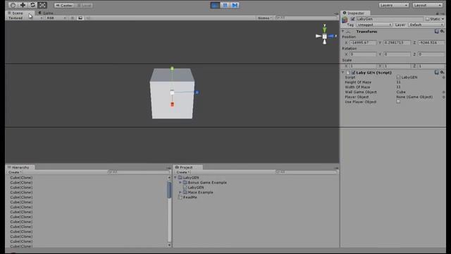Click the Position Z field
This screenshot has height=254, width=451.
(x=431, y=42)
